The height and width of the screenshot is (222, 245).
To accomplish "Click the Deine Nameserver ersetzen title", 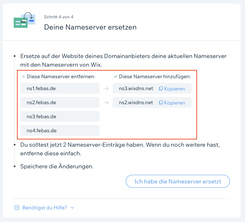I will click(x=90, y=27).
